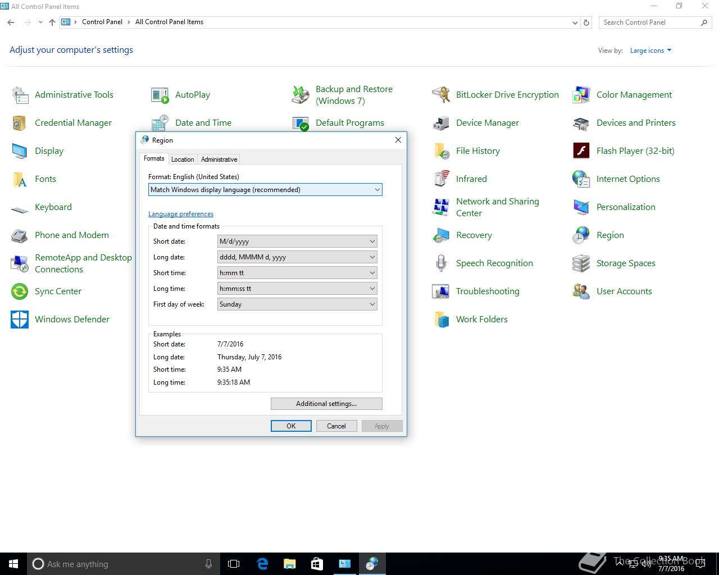Click the All Control Panel Items breadcrumb
This screenshot has width=719, height=575.
[x=169, y=22]
